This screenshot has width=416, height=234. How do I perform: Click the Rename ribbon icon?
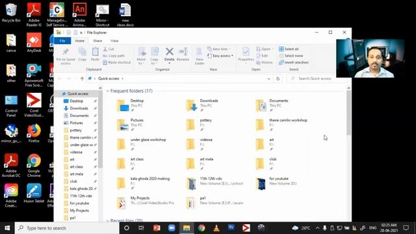coord(183,55)
